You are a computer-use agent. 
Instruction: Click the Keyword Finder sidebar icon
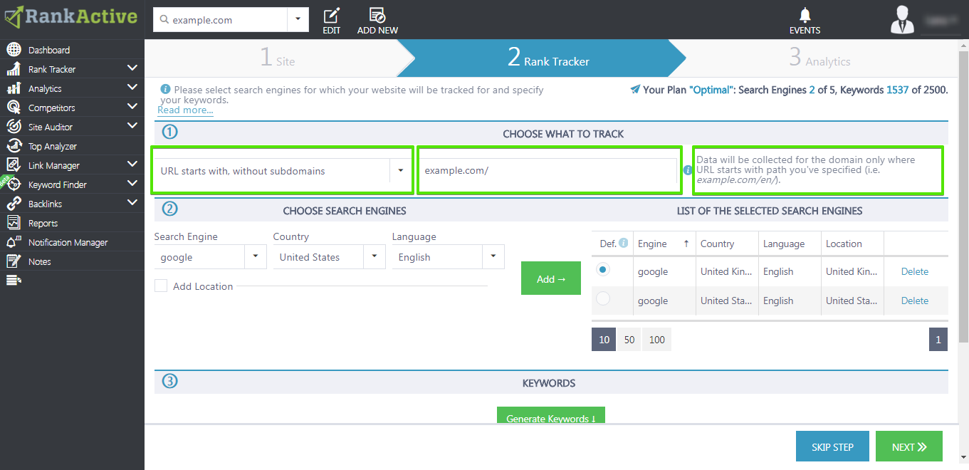tap(14, 184)
